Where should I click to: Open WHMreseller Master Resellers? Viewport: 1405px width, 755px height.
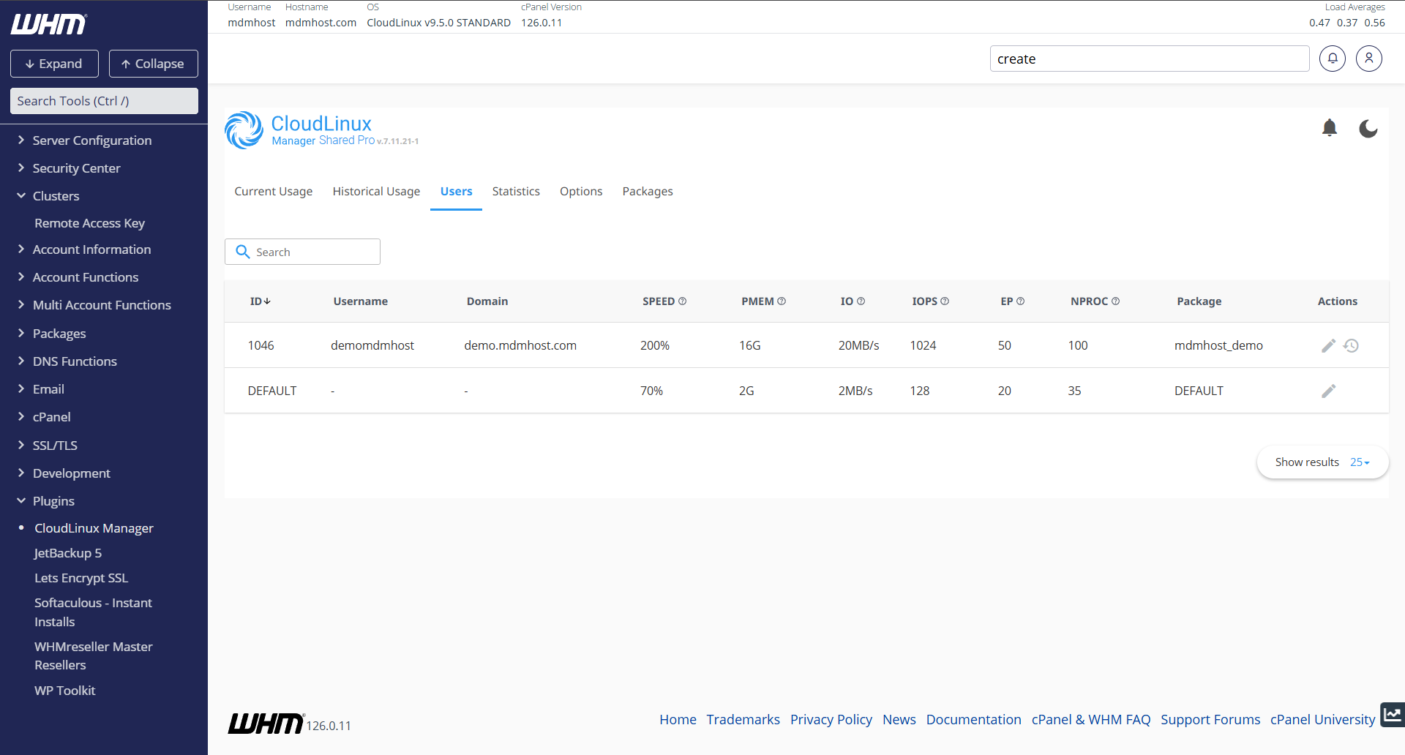click(x=93, y=656)
